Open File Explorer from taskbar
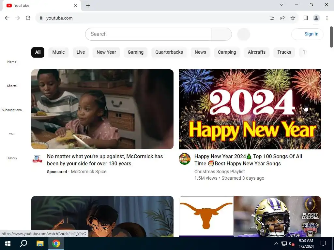The image size is (334, 250). coord(40,243)
